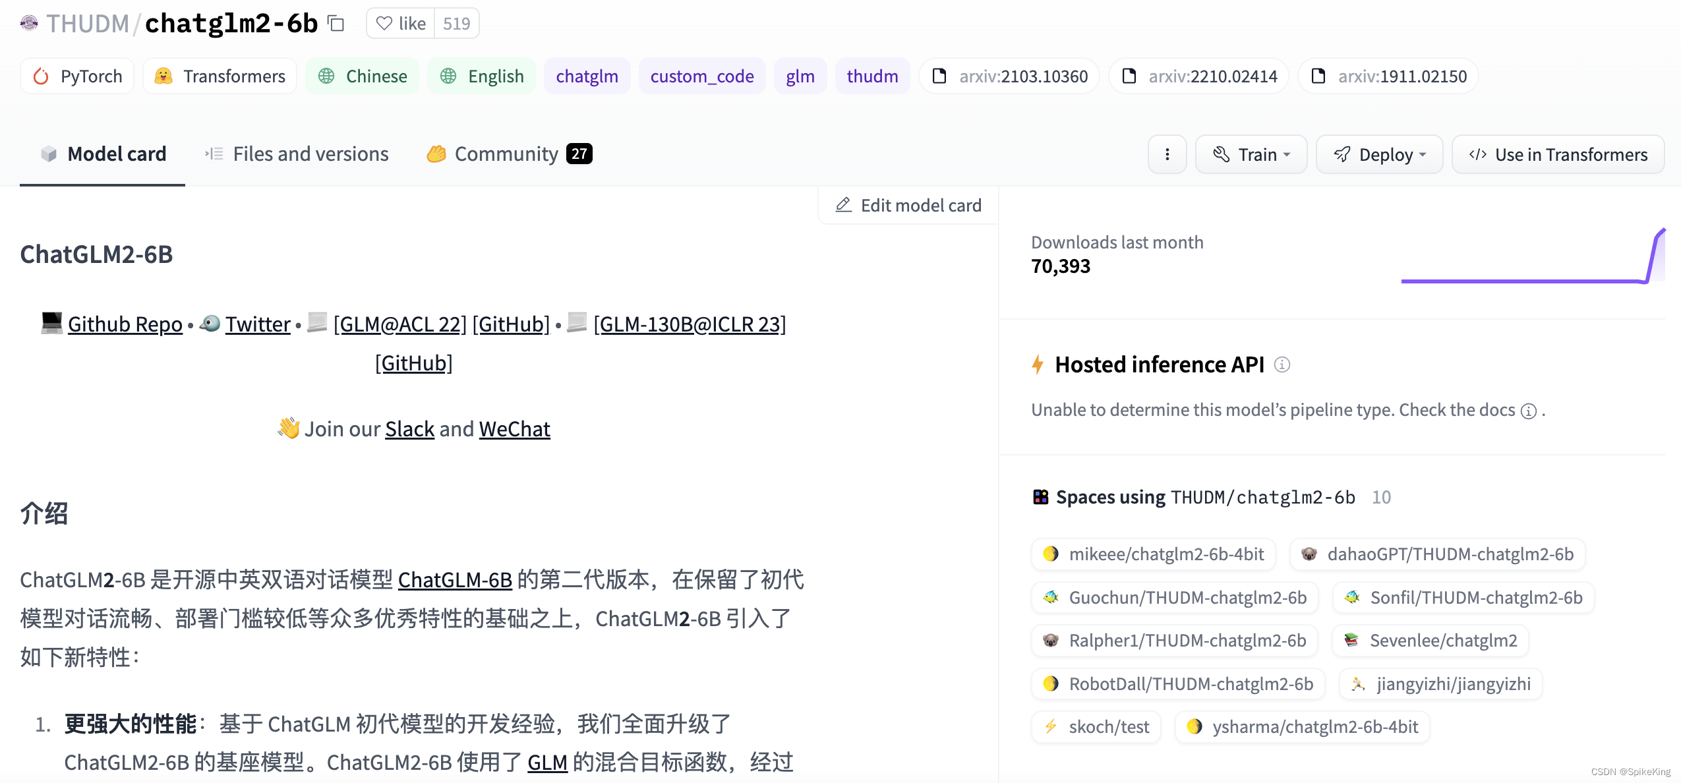The image size is (1681, 783).
Task: Open jiangyizhi/jiangyizhi space
Action: 1440,684
